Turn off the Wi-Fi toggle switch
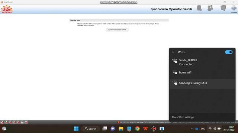238x133 pixels. tap(229, 52)
